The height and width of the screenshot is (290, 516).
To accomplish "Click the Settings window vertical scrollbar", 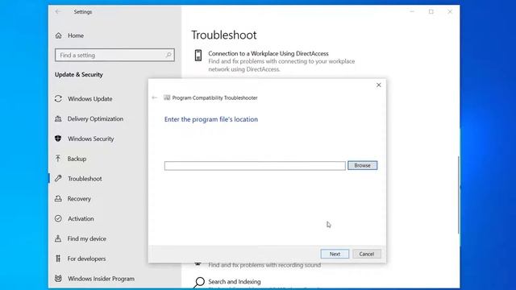I will [459, 195].
